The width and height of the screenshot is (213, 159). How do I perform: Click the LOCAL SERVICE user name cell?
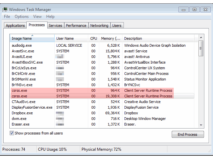69,45
